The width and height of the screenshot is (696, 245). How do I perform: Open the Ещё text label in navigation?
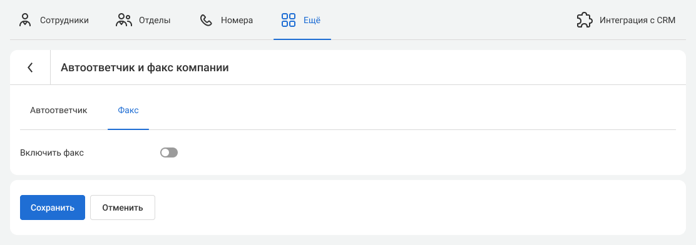click(312, 20)
